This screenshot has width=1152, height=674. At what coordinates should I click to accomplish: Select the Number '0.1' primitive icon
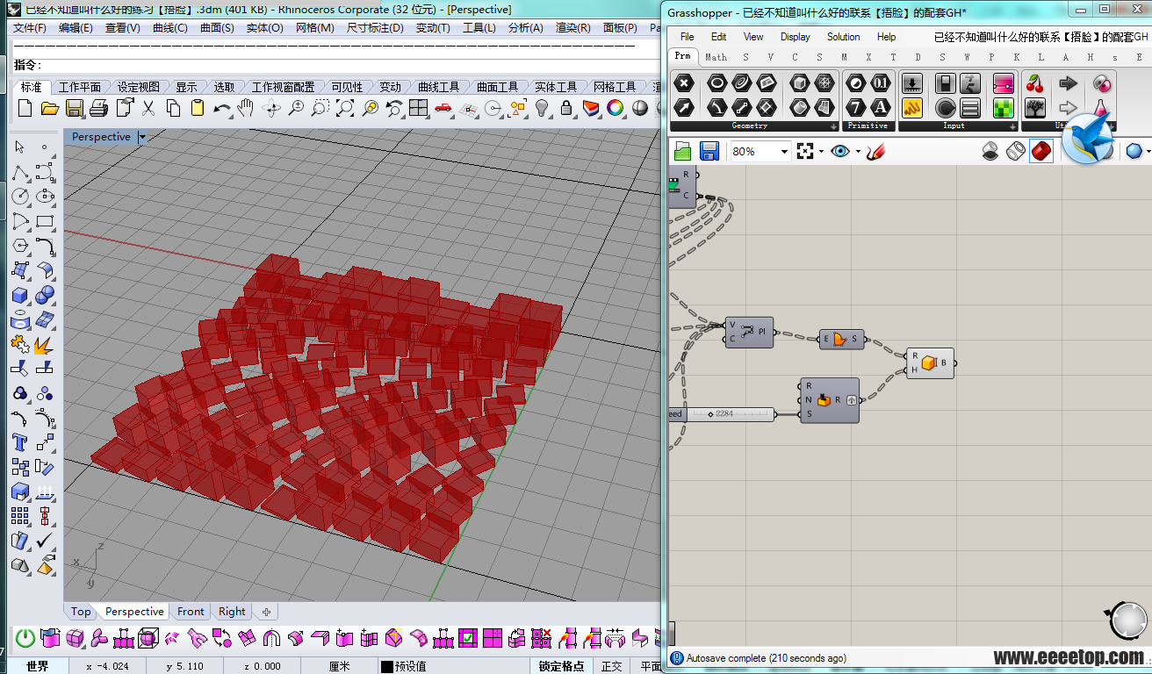881,83
